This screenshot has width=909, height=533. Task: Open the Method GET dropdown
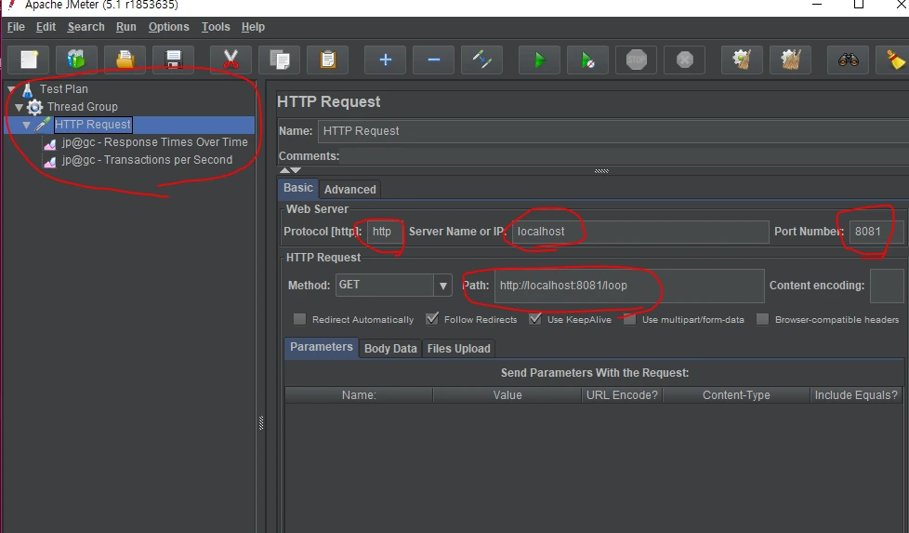tap(443, 286)
